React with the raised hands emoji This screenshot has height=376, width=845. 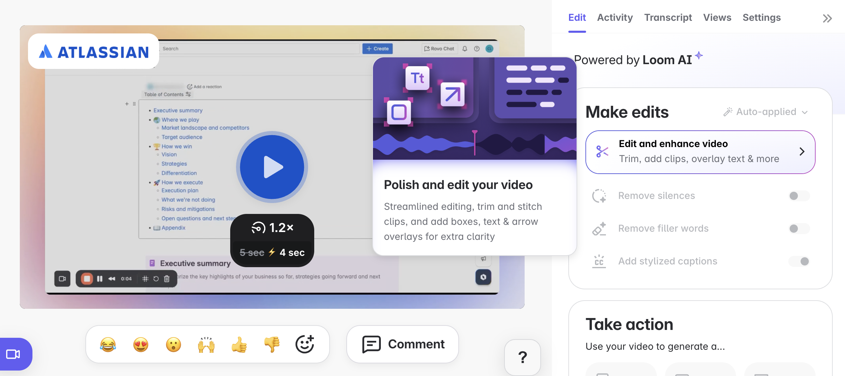tap(206, 345)
